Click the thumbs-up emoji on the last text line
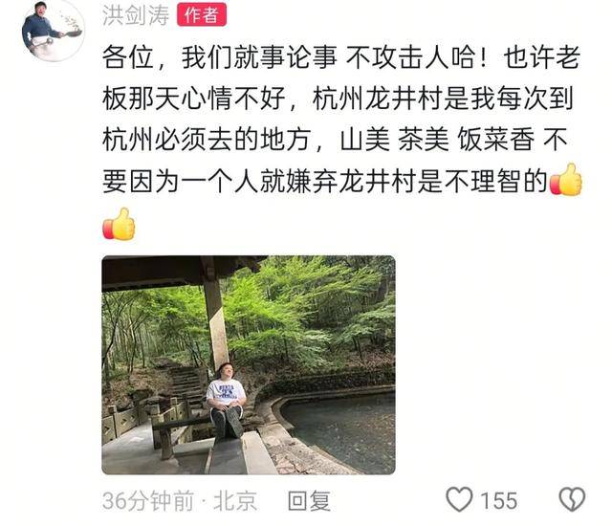 pyautogui.click(x=119, y=224)
